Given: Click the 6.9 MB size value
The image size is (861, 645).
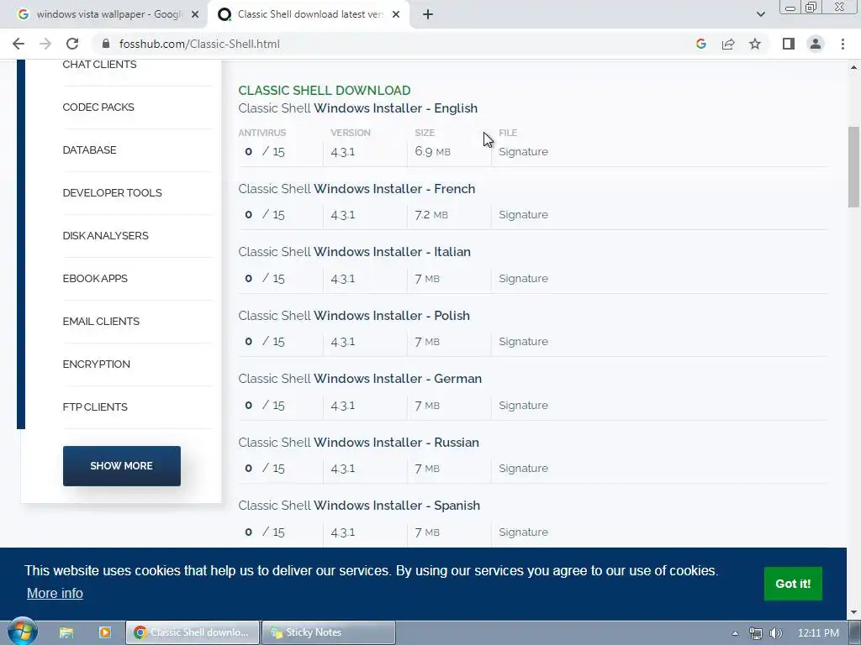Looking at the screenshot, I should [433, 151].
